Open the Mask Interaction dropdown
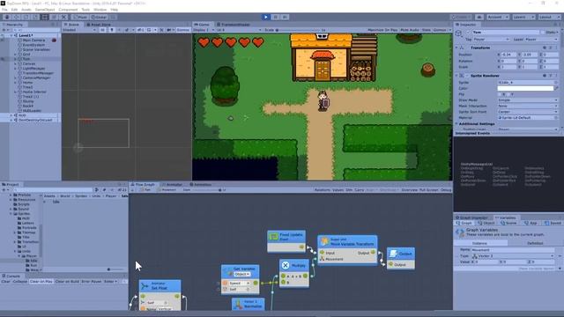564x317 pixels. pos(528,106)
